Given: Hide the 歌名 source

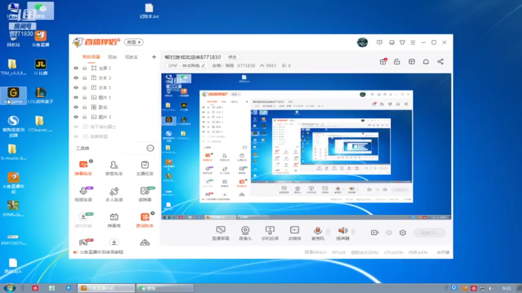Looking at the screenshot, I should (76, 107).
